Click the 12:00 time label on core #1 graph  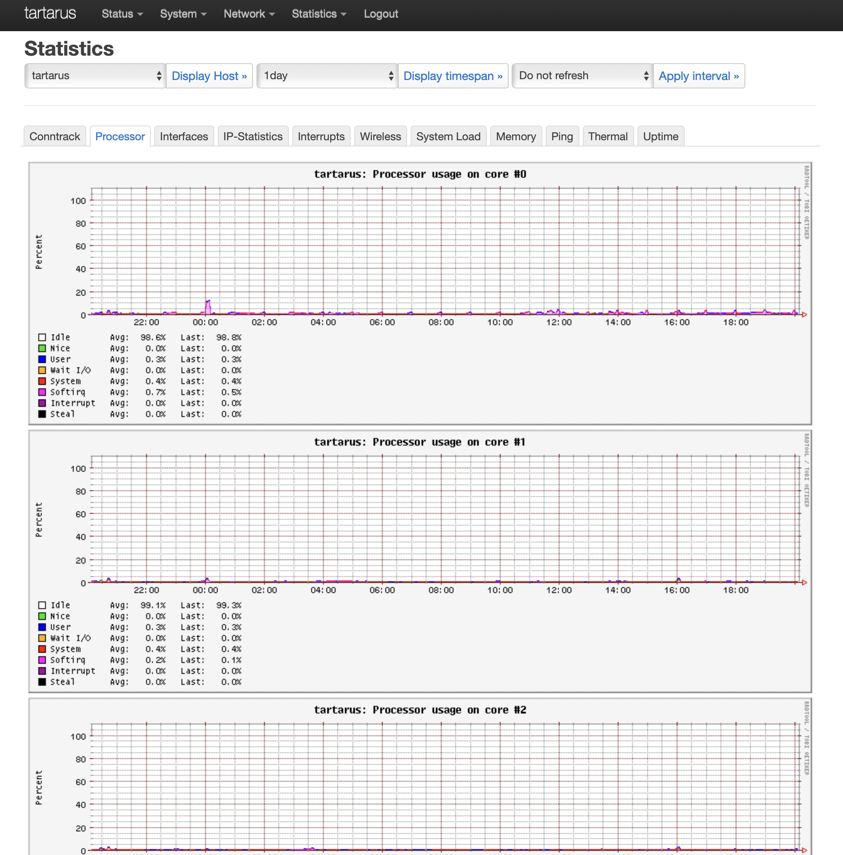559,590
